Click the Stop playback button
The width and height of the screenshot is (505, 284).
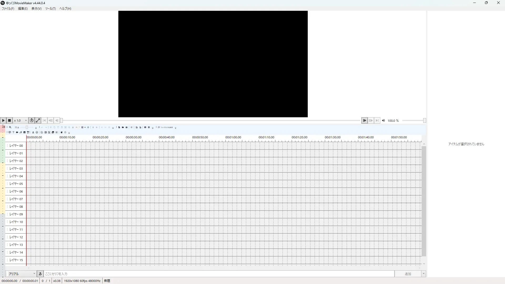pyautogui.click(x=9, y=120)
